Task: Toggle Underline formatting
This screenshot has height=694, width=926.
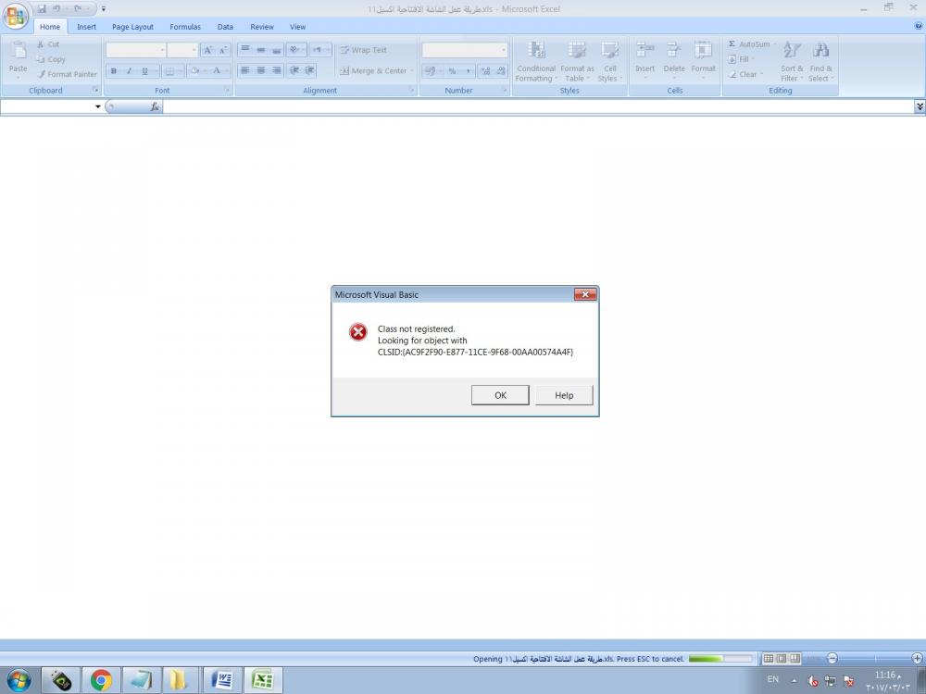Action: click(144, 71)
